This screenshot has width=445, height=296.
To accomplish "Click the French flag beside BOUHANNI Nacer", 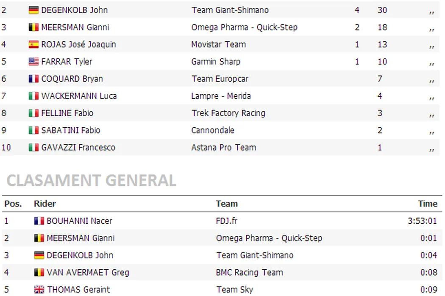I will click(39, 221).
